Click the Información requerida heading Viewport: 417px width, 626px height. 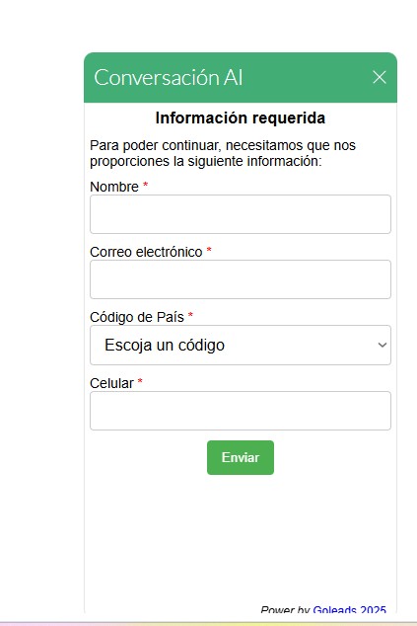tap(241, 118)
